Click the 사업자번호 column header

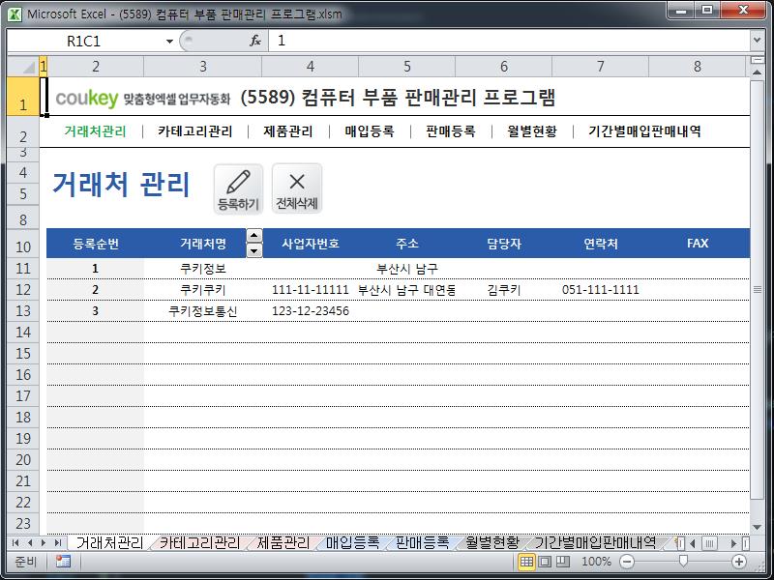pos(311,244)
